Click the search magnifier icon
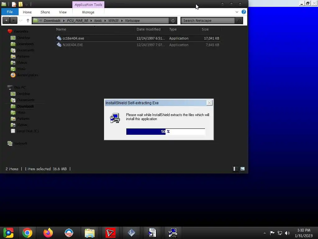 (x=239, y=21)
